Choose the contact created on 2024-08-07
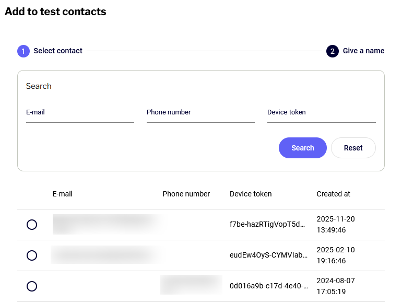 coord(32,286)
